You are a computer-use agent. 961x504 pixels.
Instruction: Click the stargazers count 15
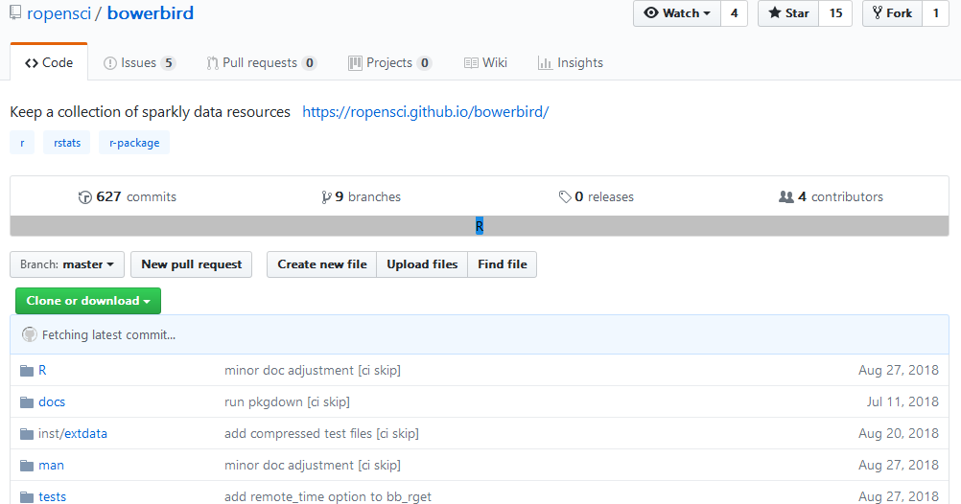tap(835, 12)
